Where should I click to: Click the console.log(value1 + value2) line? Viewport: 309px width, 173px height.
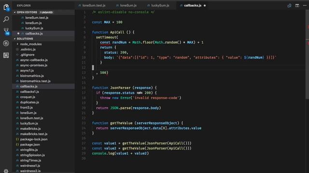[x=120, y=153]
